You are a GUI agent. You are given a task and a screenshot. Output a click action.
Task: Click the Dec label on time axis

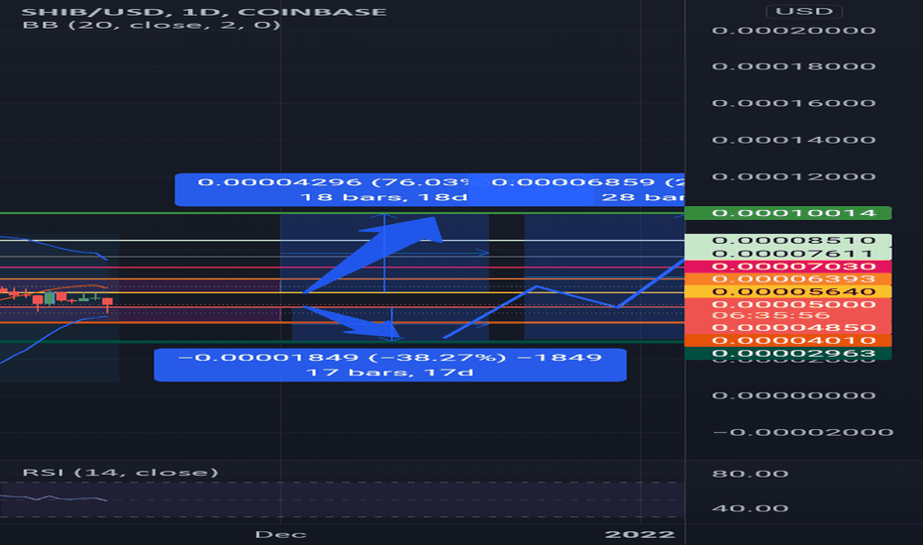pos(280,534)
